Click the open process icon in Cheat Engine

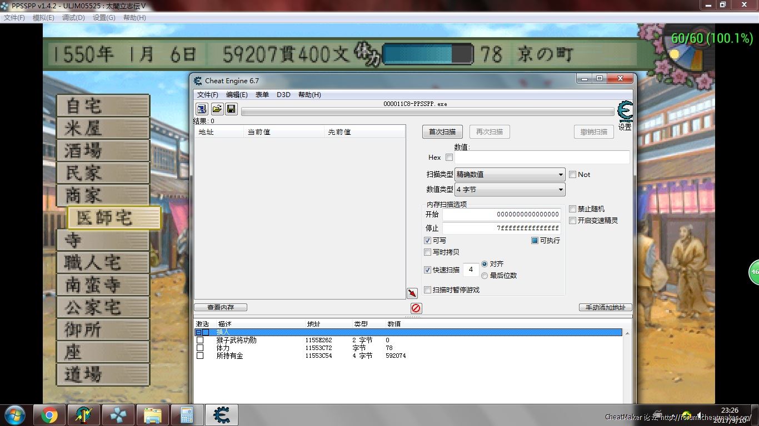point(202,109)
